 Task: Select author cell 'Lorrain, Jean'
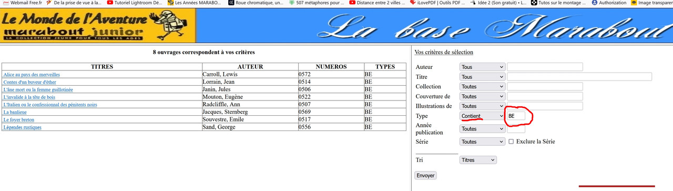250,82
